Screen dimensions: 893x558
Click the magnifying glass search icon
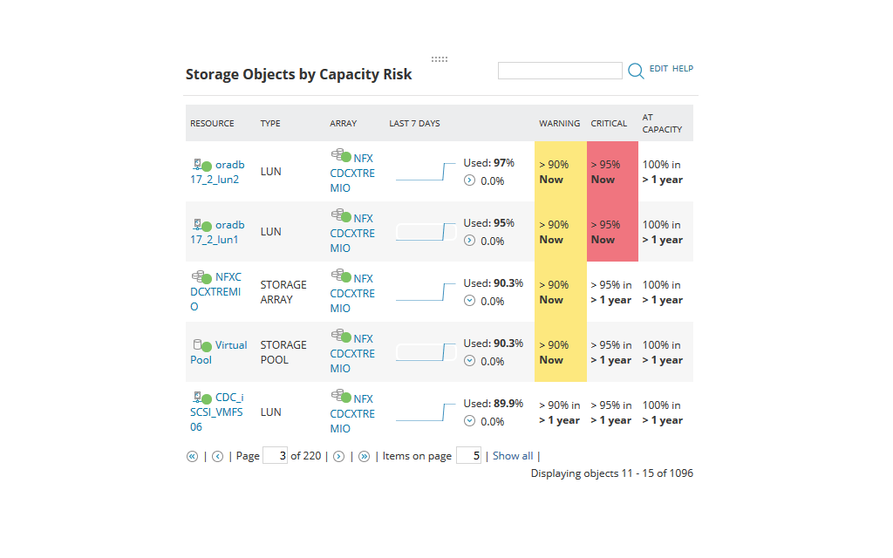(x=636, y=71)
